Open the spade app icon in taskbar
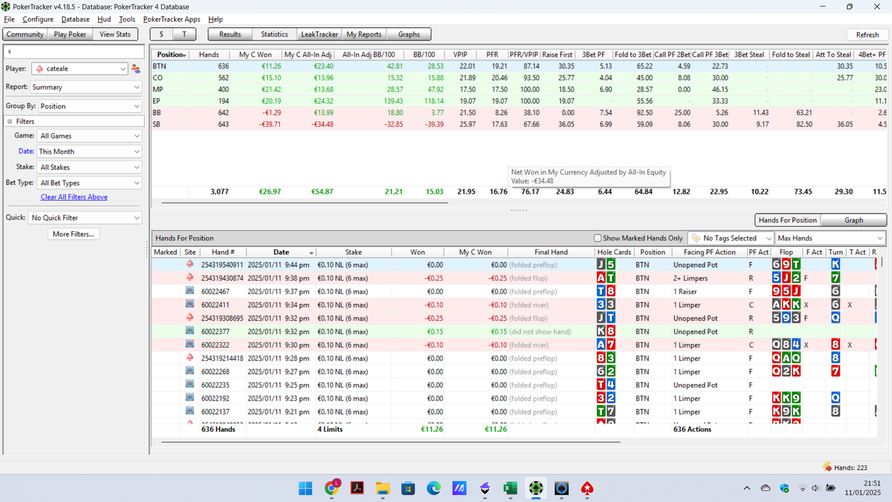 (562, 489)
